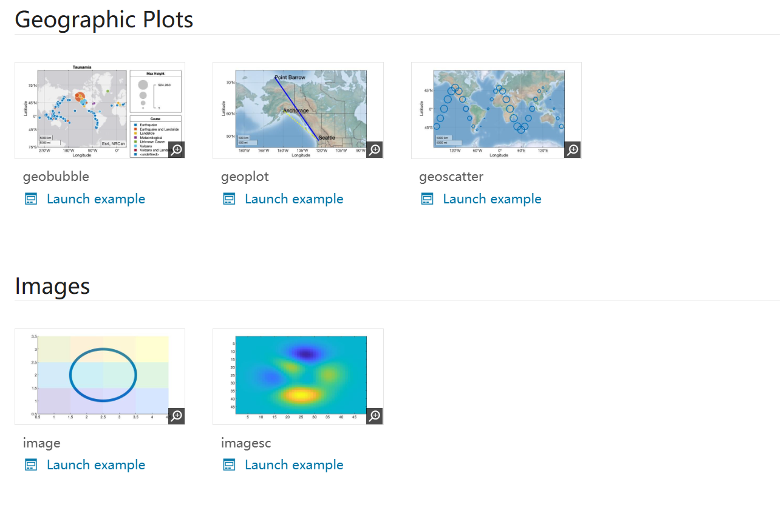Viewport: 784px width, 510px height.
Task: Click the window icon beside imagesc's Launch example
Action: click(229, 465)
